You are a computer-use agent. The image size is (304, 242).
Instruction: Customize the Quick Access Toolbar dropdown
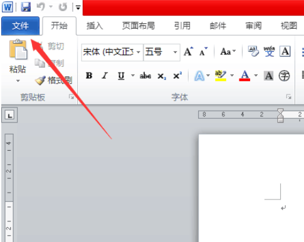[x=78, y=8]
